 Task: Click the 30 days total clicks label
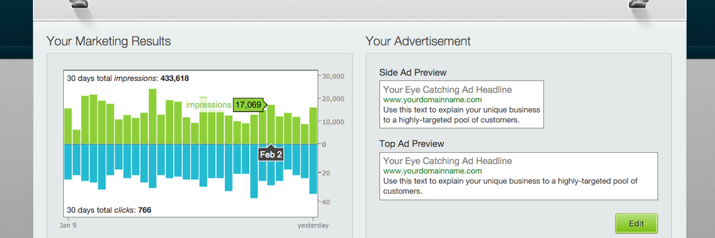pyautogui.click(x=109, y=210)
